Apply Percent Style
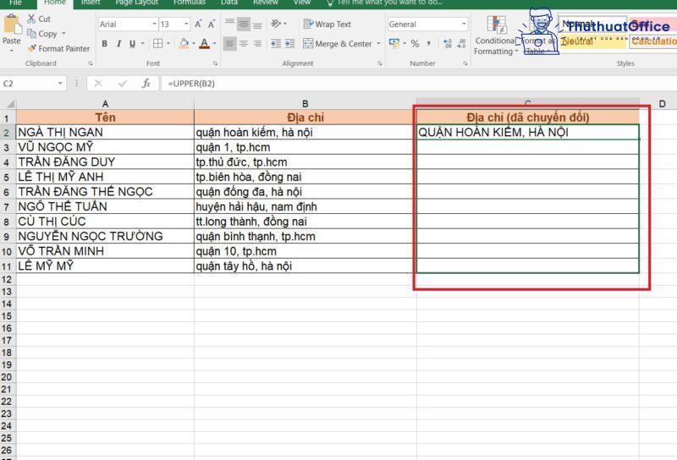This screenshot has width=677, height=460. point(415,44)
